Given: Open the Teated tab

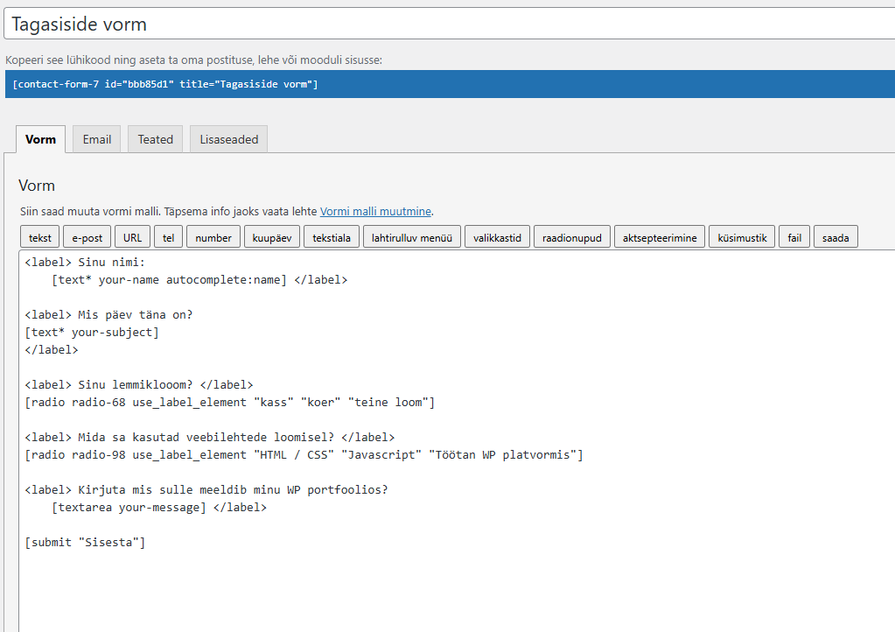Looking at the screenshot, I should coord(156,139).
